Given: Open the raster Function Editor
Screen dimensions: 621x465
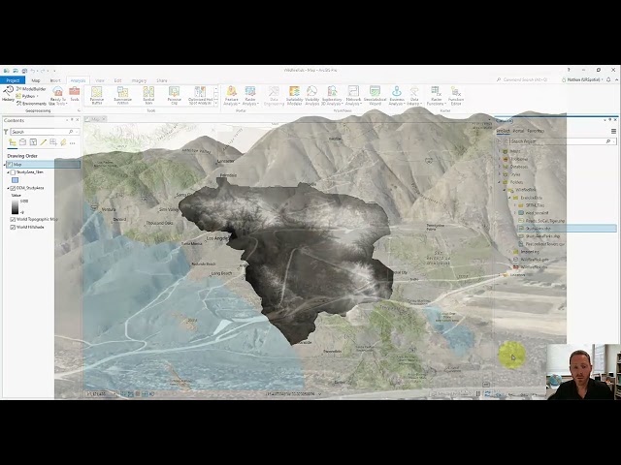Looking at the screenshot, I should (456, 96).
